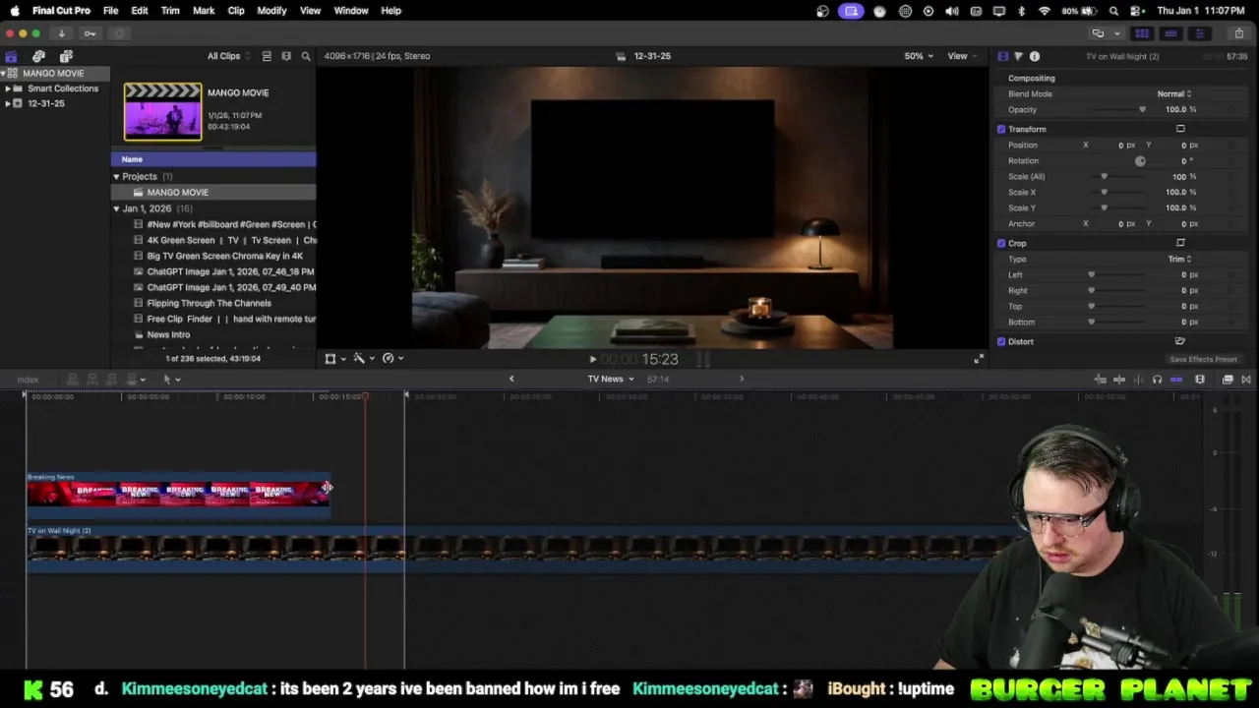Screen dimensions: 1259x708
Task: Click the Rotation dial
Action: 1140,160
